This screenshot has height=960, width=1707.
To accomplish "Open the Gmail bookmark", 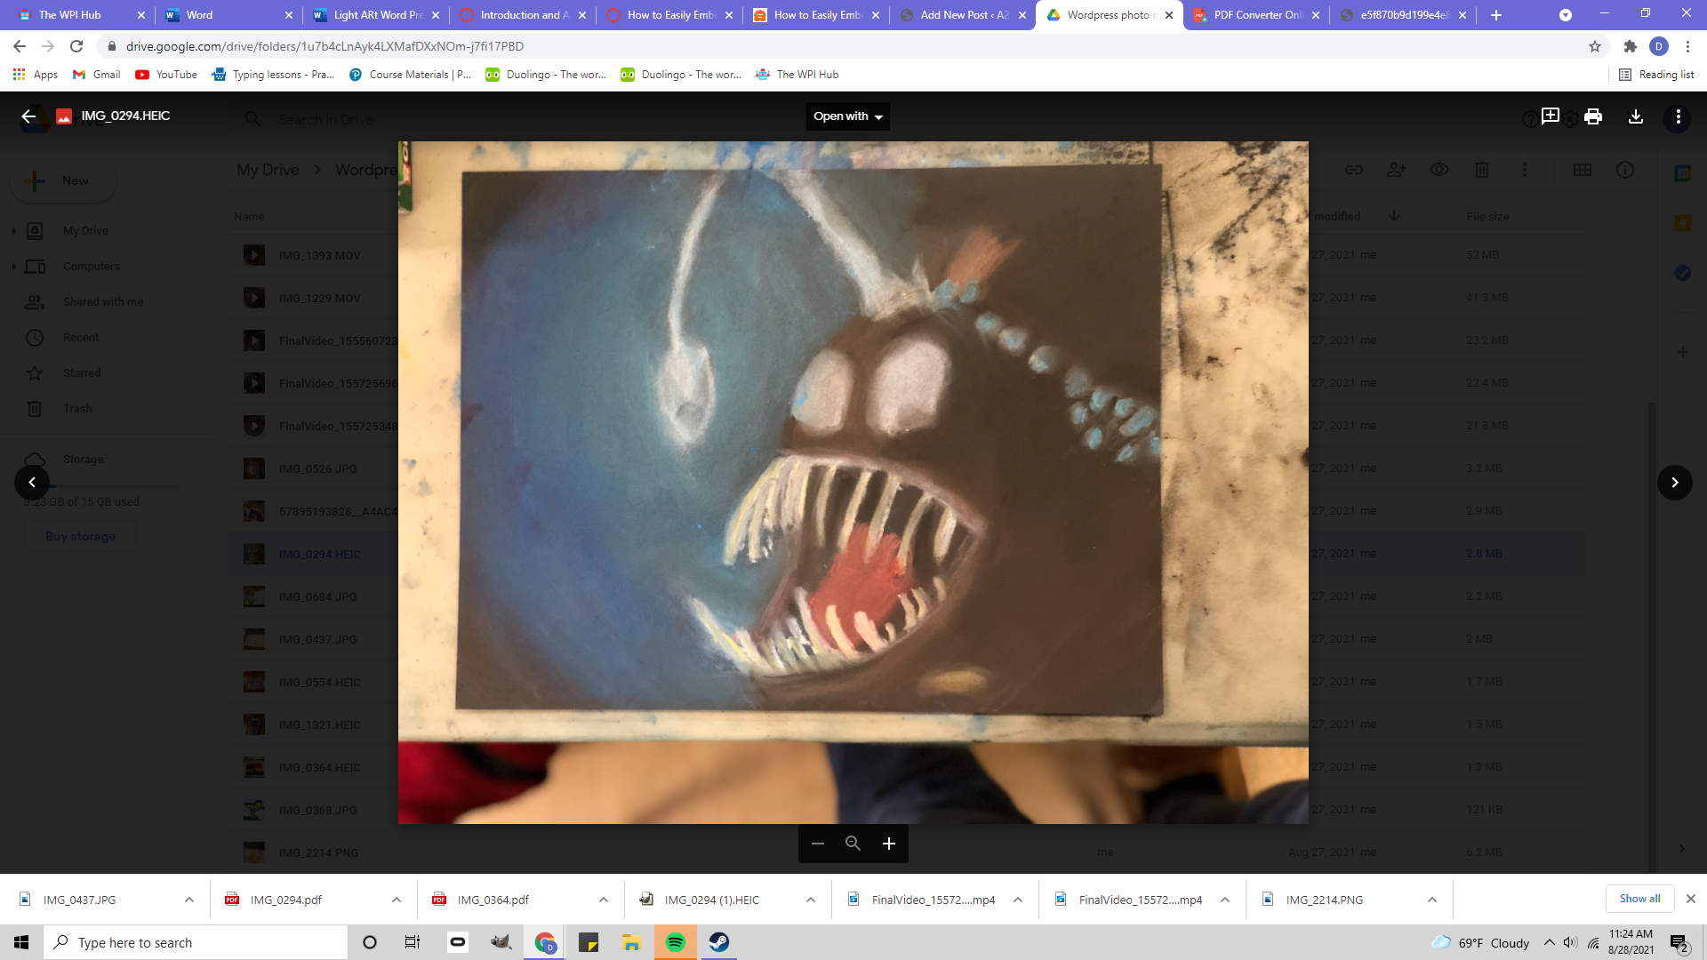I will coord(96,75).
